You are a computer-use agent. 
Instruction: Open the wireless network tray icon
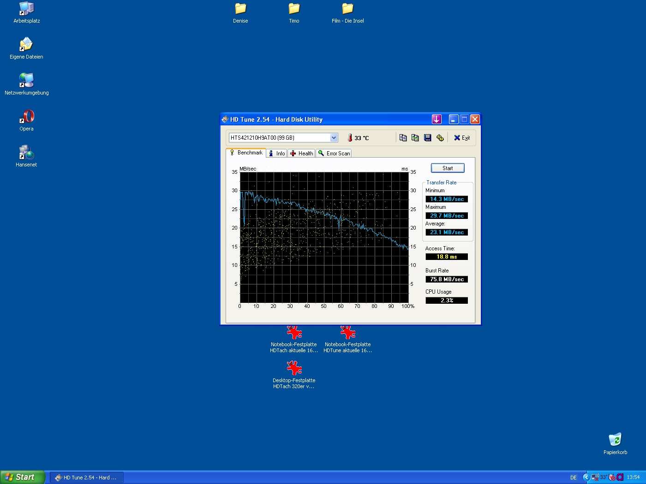tap(595, 477)
